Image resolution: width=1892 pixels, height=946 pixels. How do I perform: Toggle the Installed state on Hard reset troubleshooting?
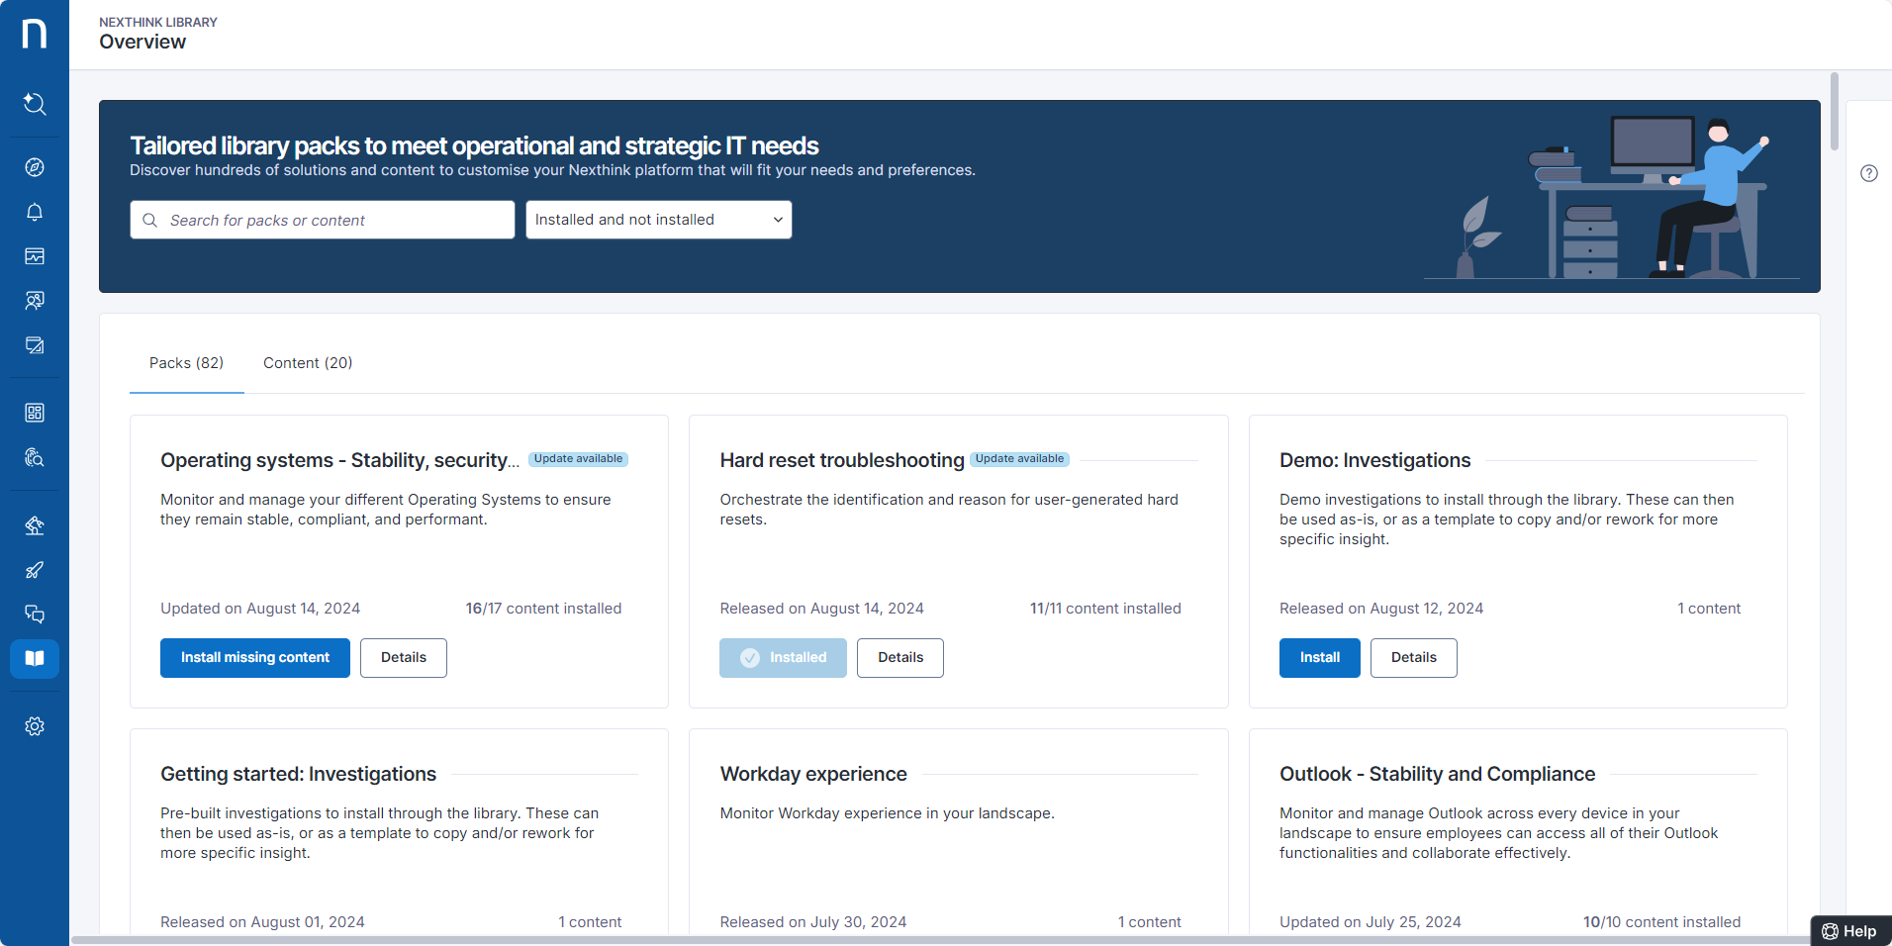tap(783, 657)
